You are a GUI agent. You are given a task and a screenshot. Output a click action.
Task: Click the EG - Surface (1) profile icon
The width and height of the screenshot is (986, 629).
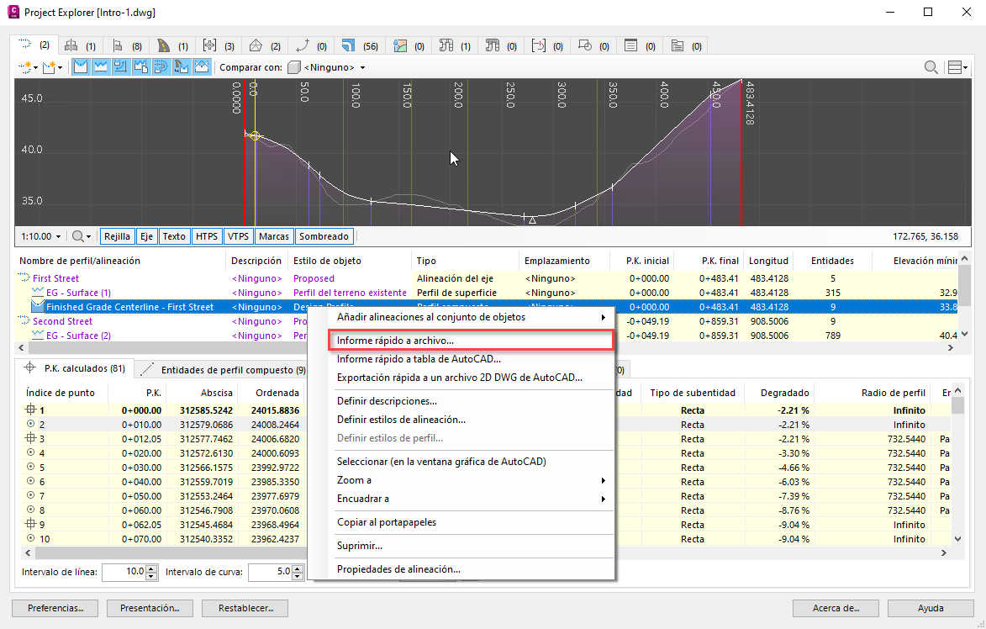tap(38, 293)
